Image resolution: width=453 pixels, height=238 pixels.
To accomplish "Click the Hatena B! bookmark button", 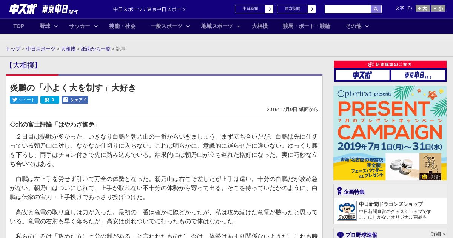I will 50,100.
